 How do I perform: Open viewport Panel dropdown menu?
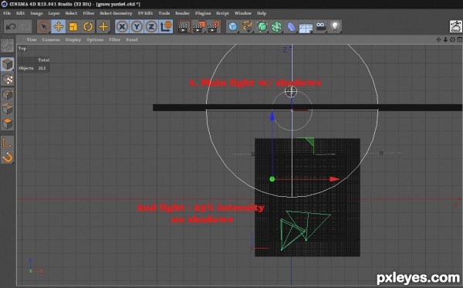pos(132,39)
